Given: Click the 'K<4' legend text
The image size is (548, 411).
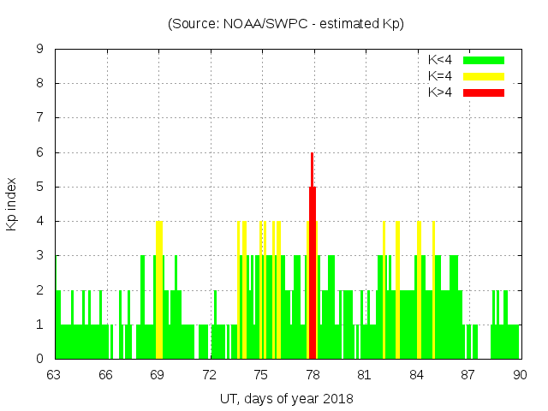Looking at the screenshot, I should 439,60.
